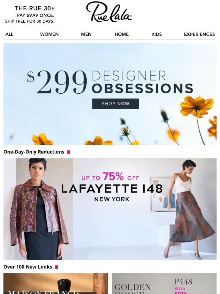Click the Pay $9.99 Once text
The width and height of the screenshot is (220, 294).
(35, 15)
